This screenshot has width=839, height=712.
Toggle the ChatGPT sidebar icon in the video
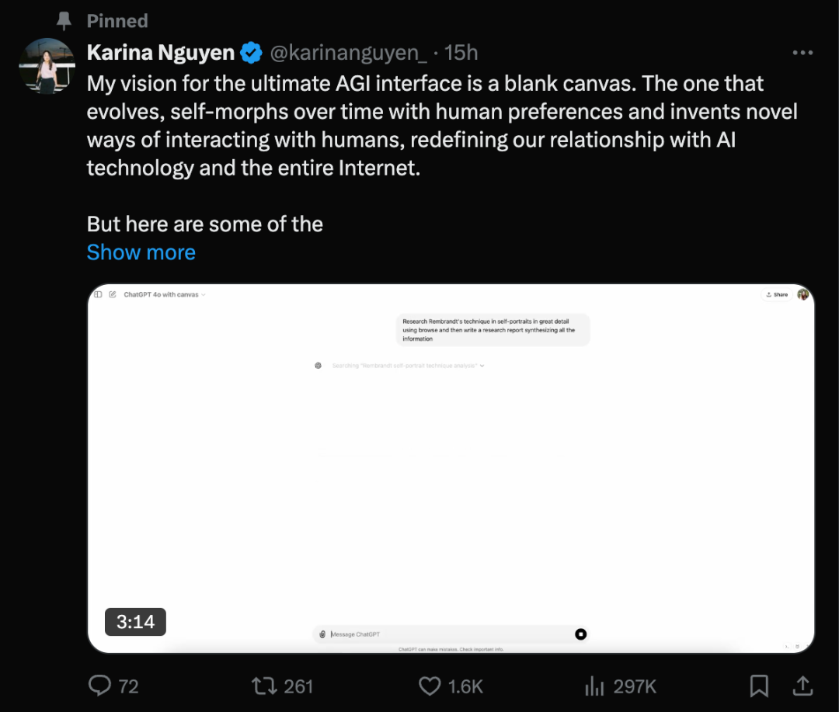(x=98, y=294)
